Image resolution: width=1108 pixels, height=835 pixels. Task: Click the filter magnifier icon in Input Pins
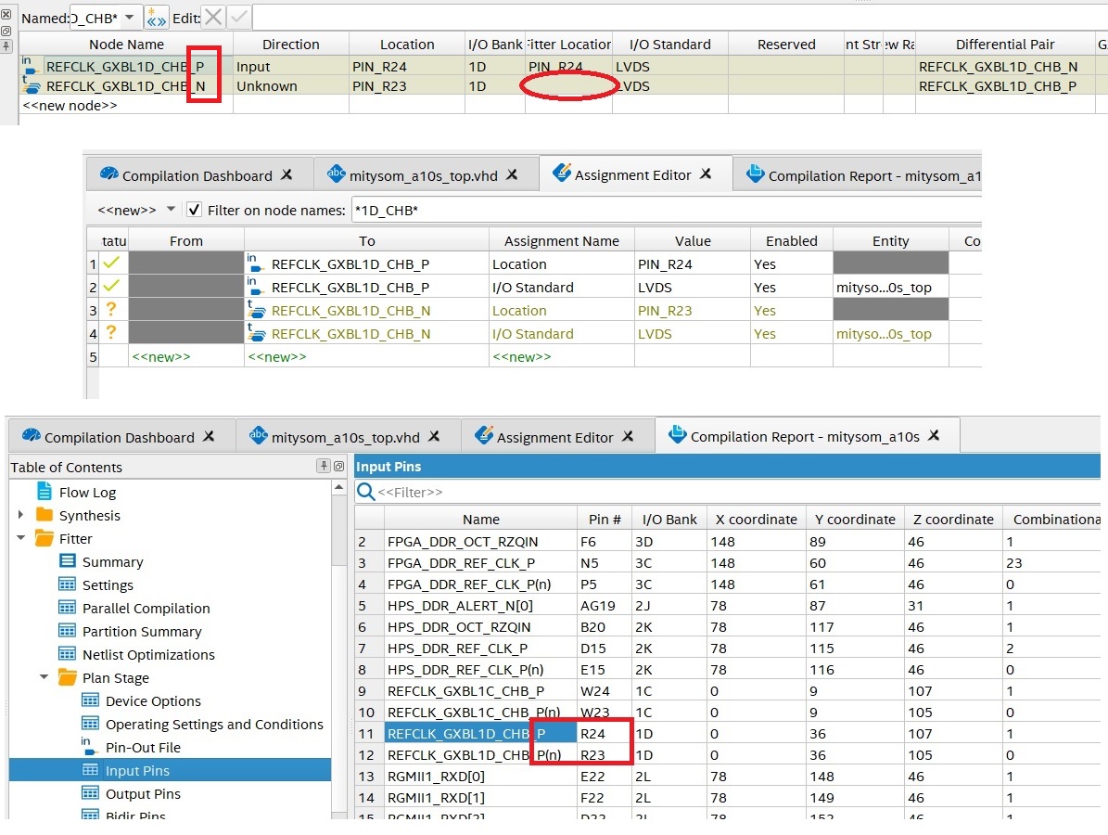[366, 492]
